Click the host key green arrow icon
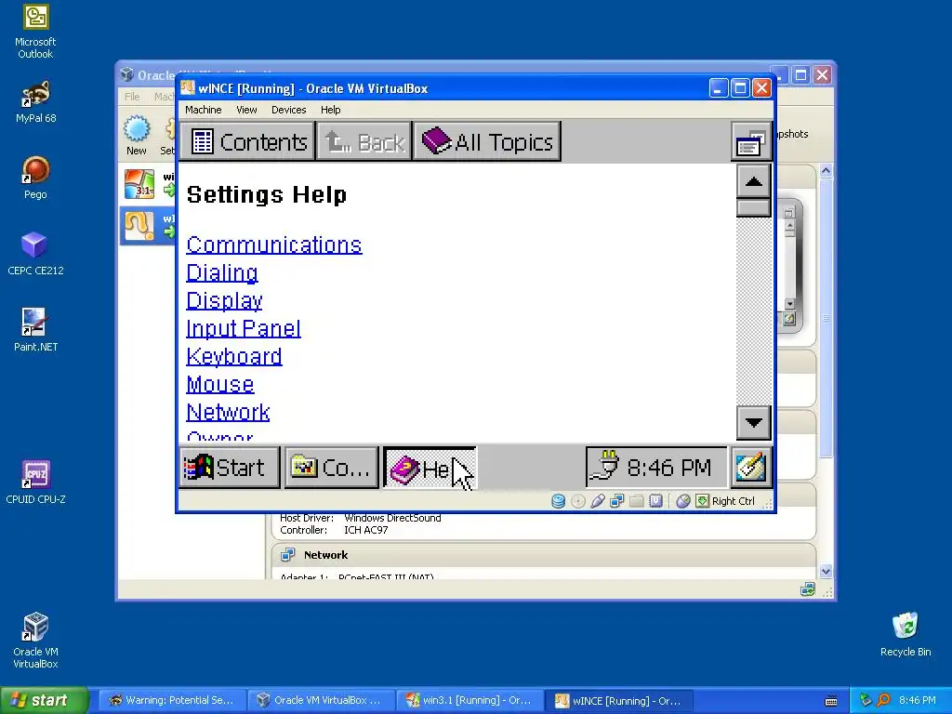Image resolution: width=952 pixels, height=714 pixels. (703, 501)
